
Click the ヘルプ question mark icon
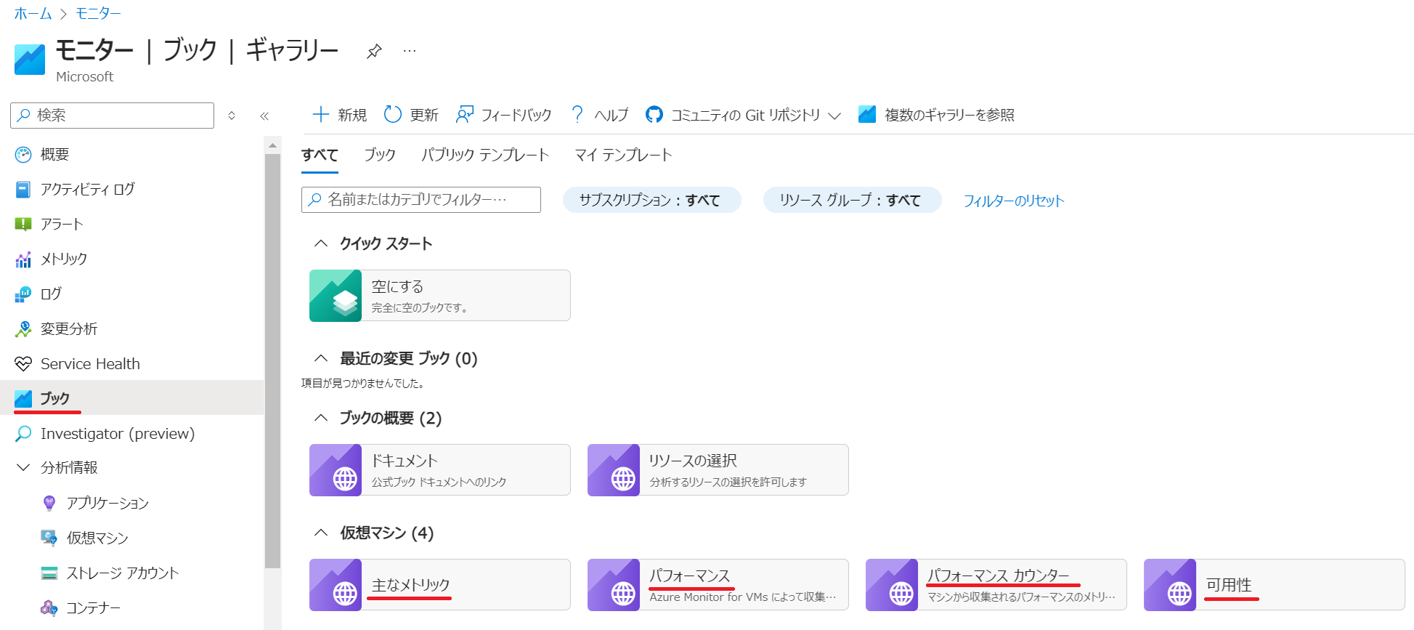coord(577,115)
